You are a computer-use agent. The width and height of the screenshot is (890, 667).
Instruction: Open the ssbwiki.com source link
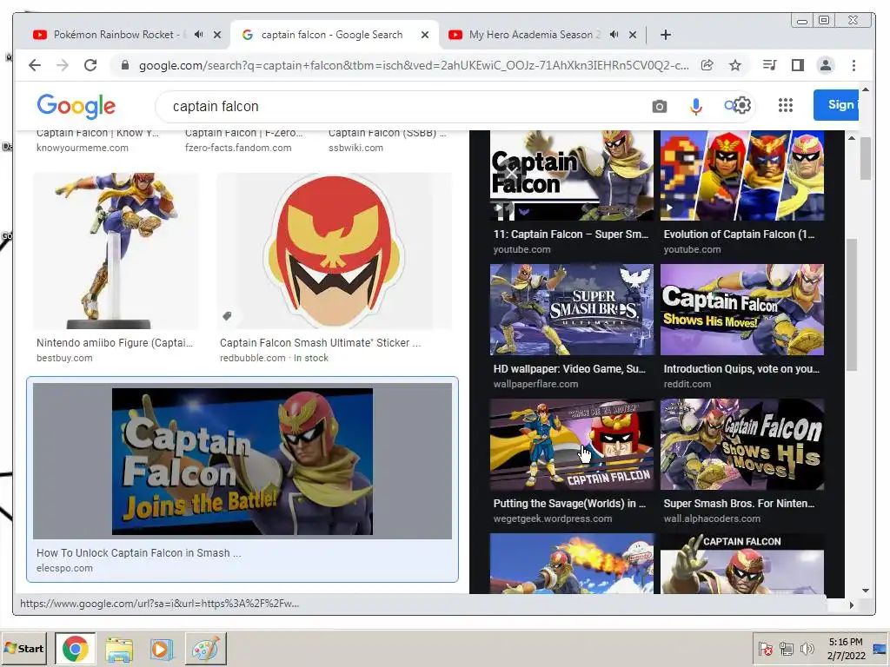pos(355,148)
